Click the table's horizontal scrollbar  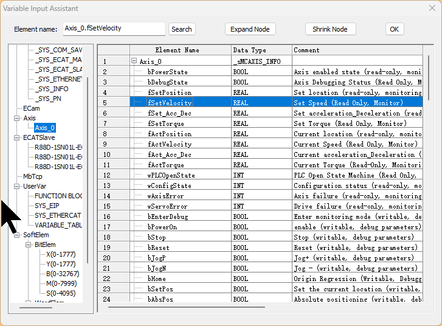pyautogui.click(x=186, y=307)
